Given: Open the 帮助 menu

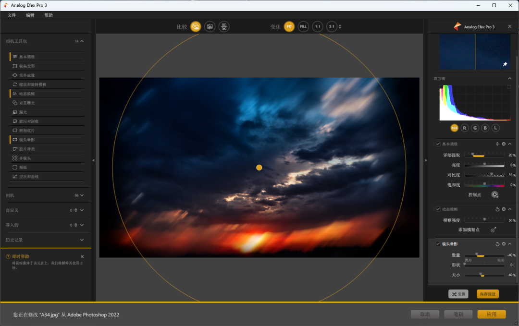Looking at the screenshot, I should point(49,15).
